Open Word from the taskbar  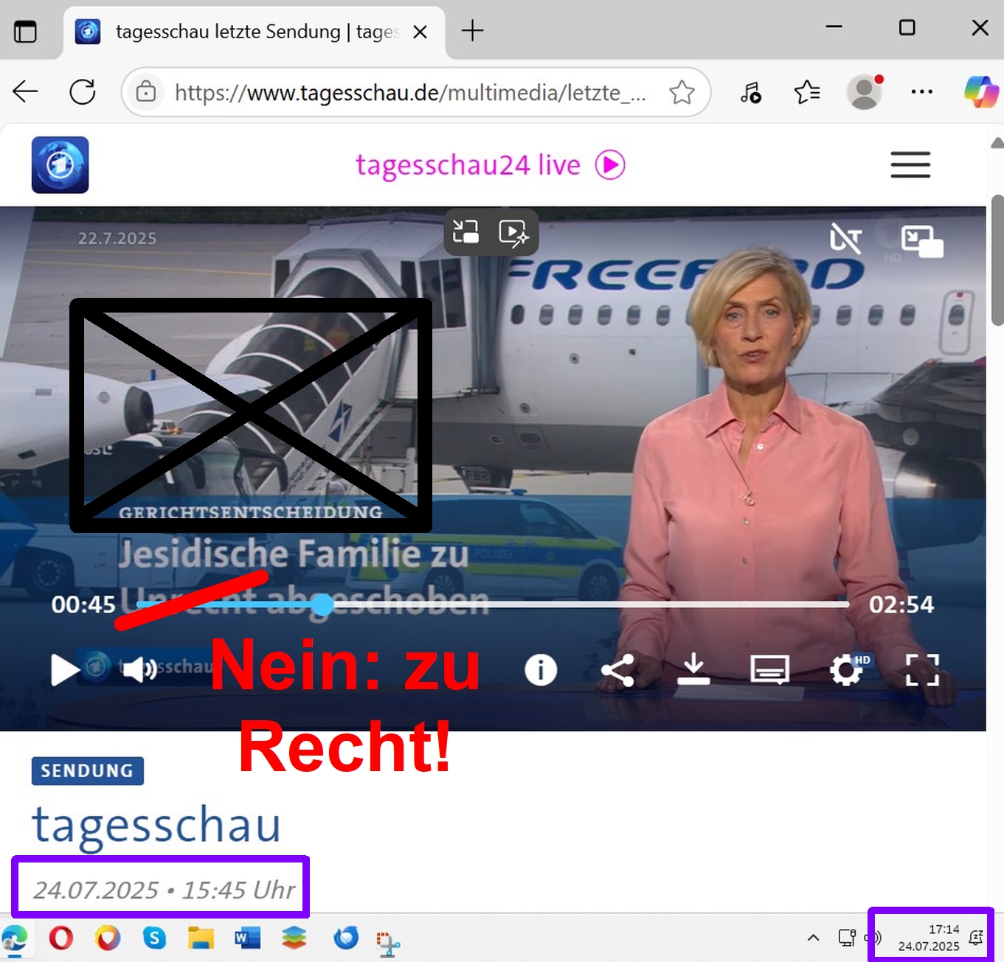click(x=247, y=938)
